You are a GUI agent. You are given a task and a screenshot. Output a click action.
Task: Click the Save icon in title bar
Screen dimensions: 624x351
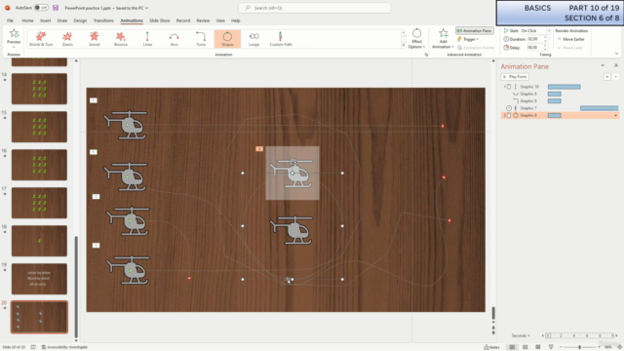56,8
